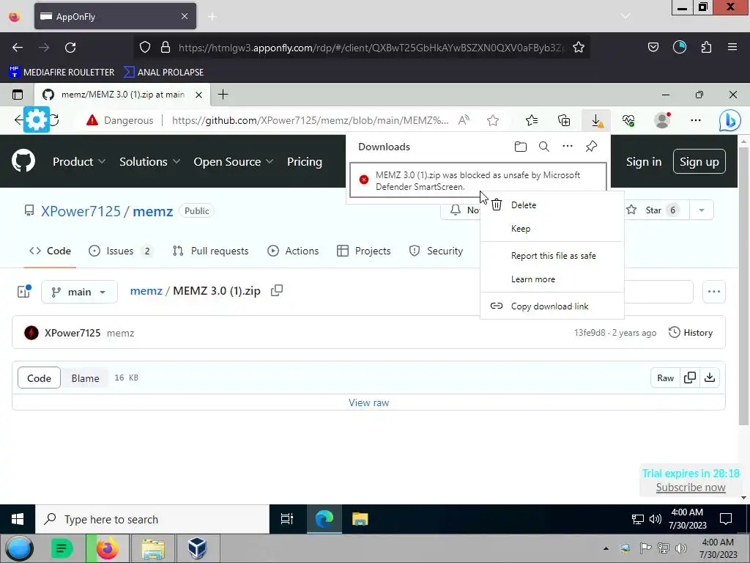Switch to Code repository tab
Screen dimensions: 750x563
click(x=50, y=251)
